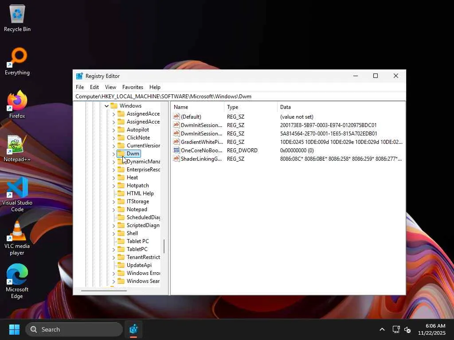Screen dimensions: 454x340
Task: Click the taskbar clock and date
Action: (432, 329)
